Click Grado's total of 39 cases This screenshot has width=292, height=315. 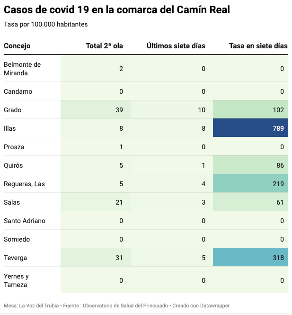119,110
